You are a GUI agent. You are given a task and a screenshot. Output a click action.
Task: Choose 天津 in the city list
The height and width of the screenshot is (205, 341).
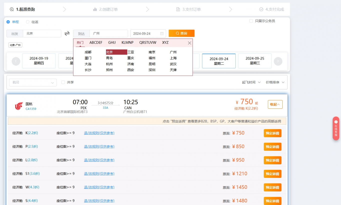click(173, 70)
